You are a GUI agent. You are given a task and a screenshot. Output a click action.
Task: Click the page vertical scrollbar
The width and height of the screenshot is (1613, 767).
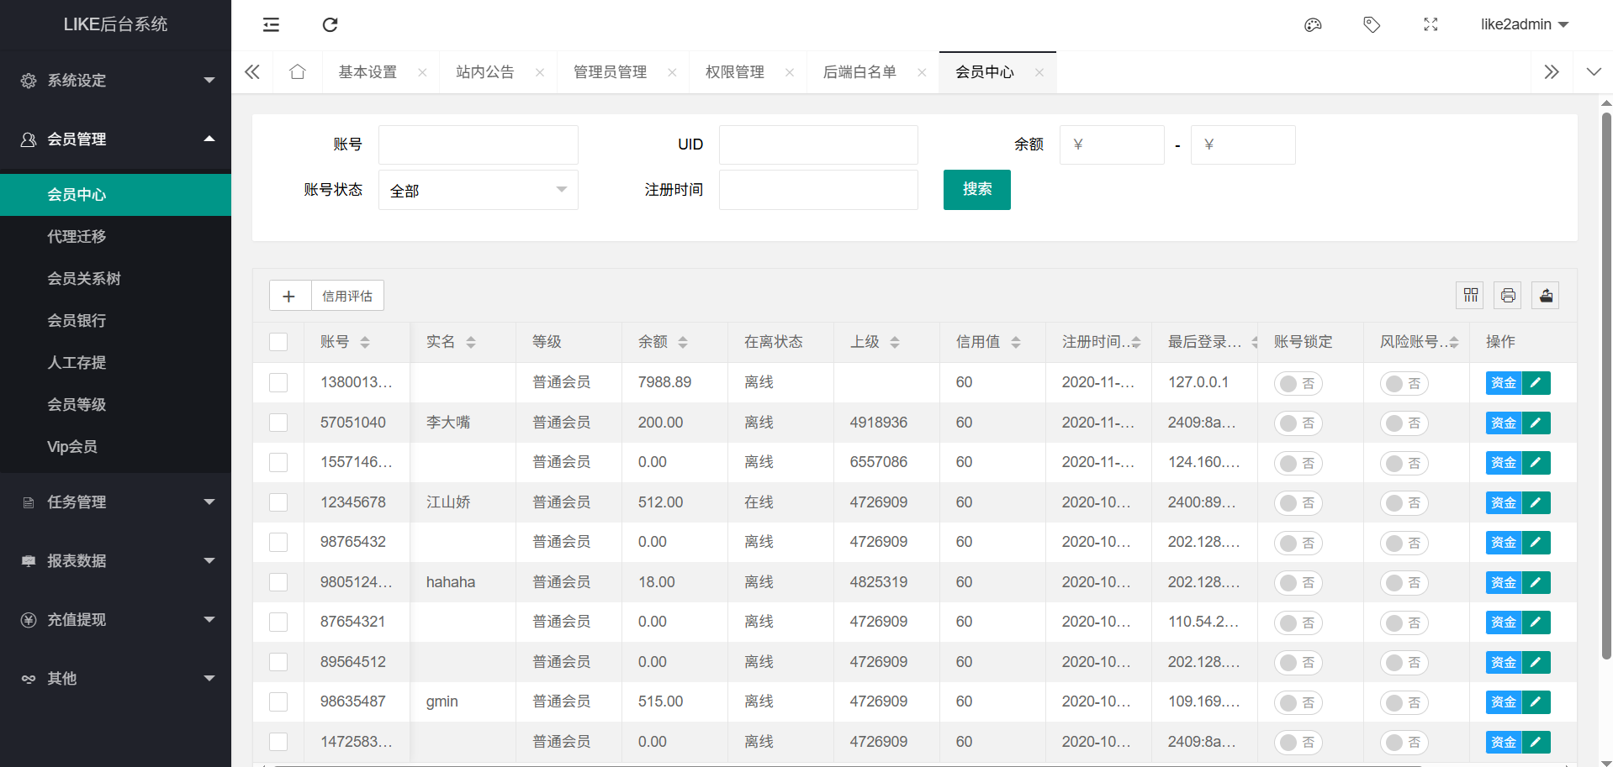1606,386
